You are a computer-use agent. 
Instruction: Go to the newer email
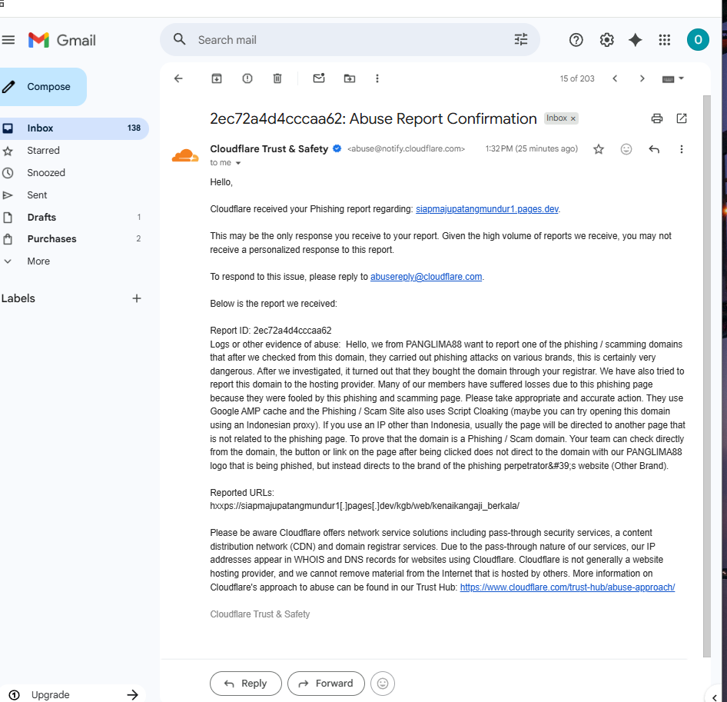coord(615,78)
